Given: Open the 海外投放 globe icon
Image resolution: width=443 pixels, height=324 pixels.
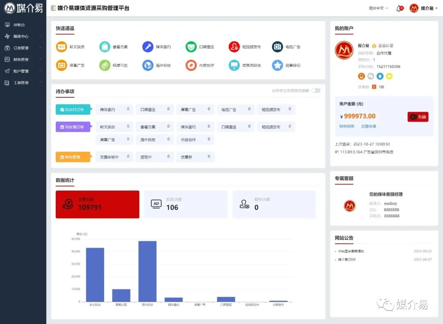Looking at the screenshot, I should point(148,65).
